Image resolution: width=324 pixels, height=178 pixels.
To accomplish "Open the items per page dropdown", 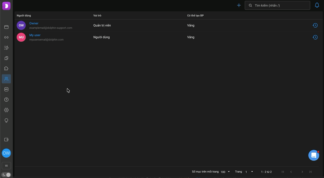I will point(225,172).
